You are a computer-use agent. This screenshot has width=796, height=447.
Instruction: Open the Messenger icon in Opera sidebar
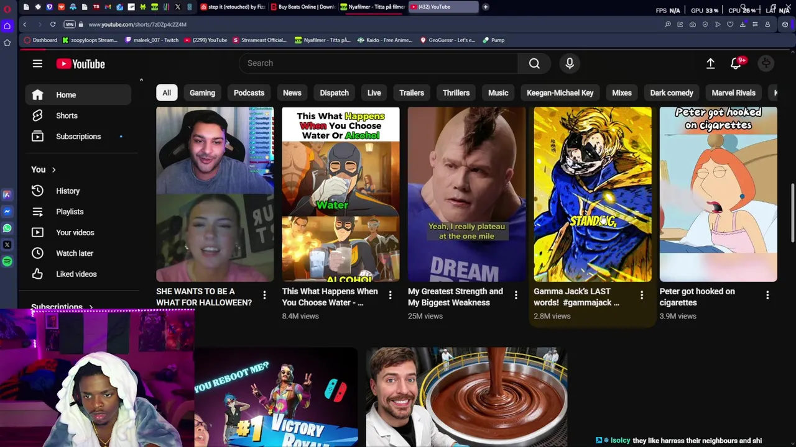[7, 211]
